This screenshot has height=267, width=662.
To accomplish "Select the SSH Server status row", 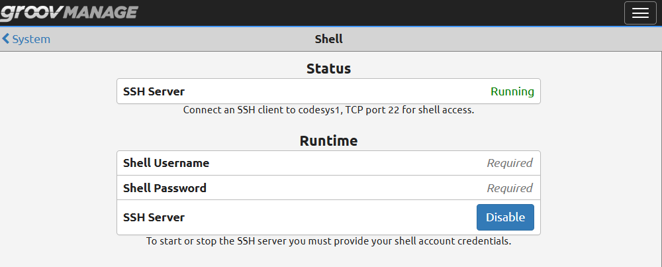I will click(328, 91).
